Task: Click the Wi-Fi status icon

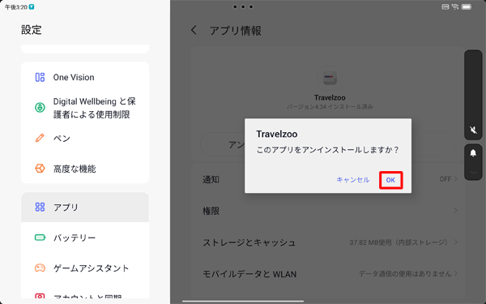Action: click(455, 6)
